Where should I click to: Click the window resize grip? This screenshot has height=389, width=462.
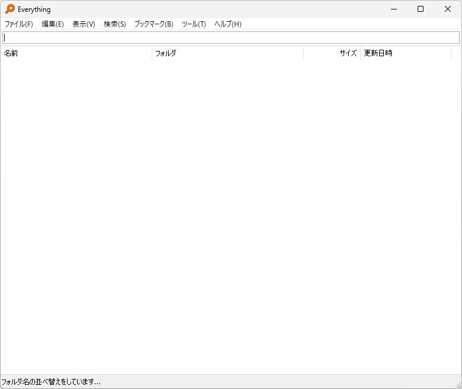(x=458, y=385)
